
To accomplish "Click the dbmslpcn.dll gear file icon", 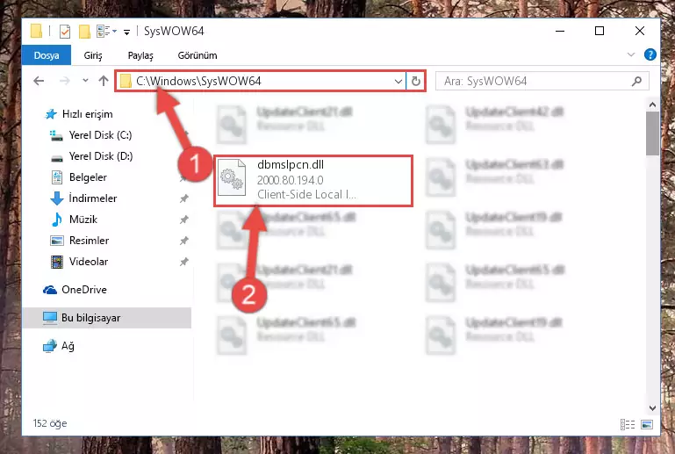I will pos(232,178).
